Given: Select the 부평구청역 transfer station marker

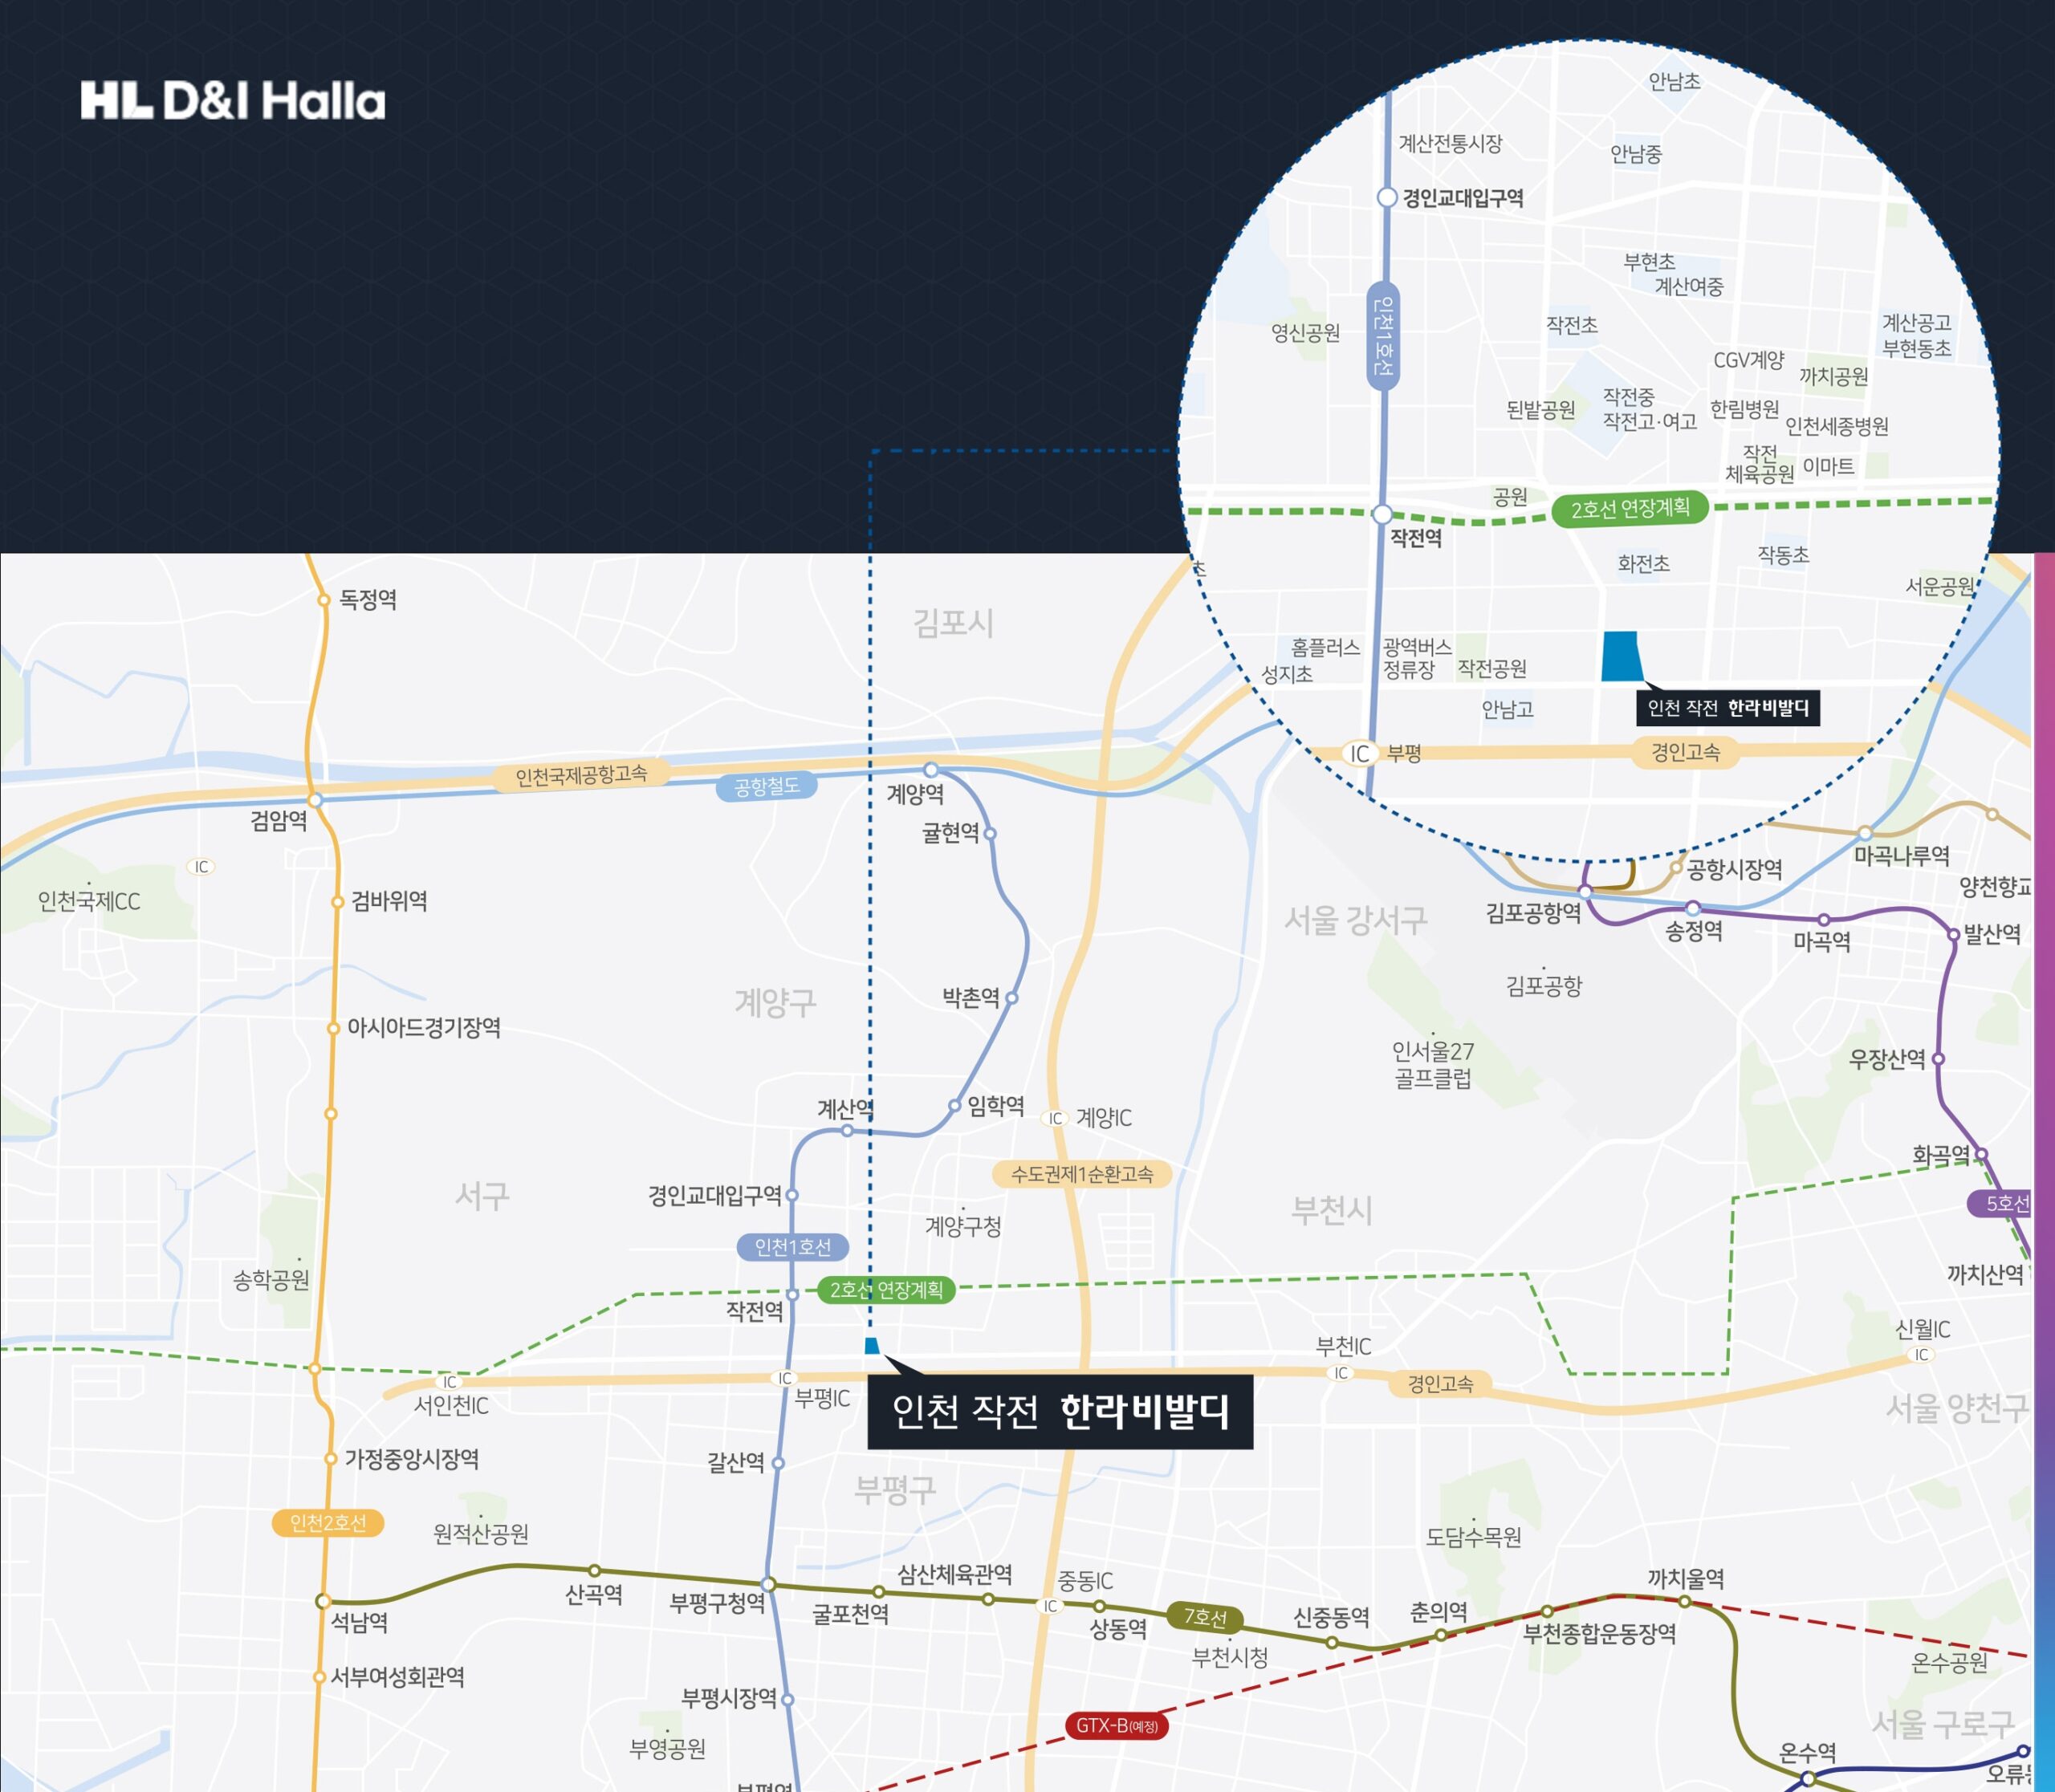Looking at the screenshot, I should [x=768, y=1584].
